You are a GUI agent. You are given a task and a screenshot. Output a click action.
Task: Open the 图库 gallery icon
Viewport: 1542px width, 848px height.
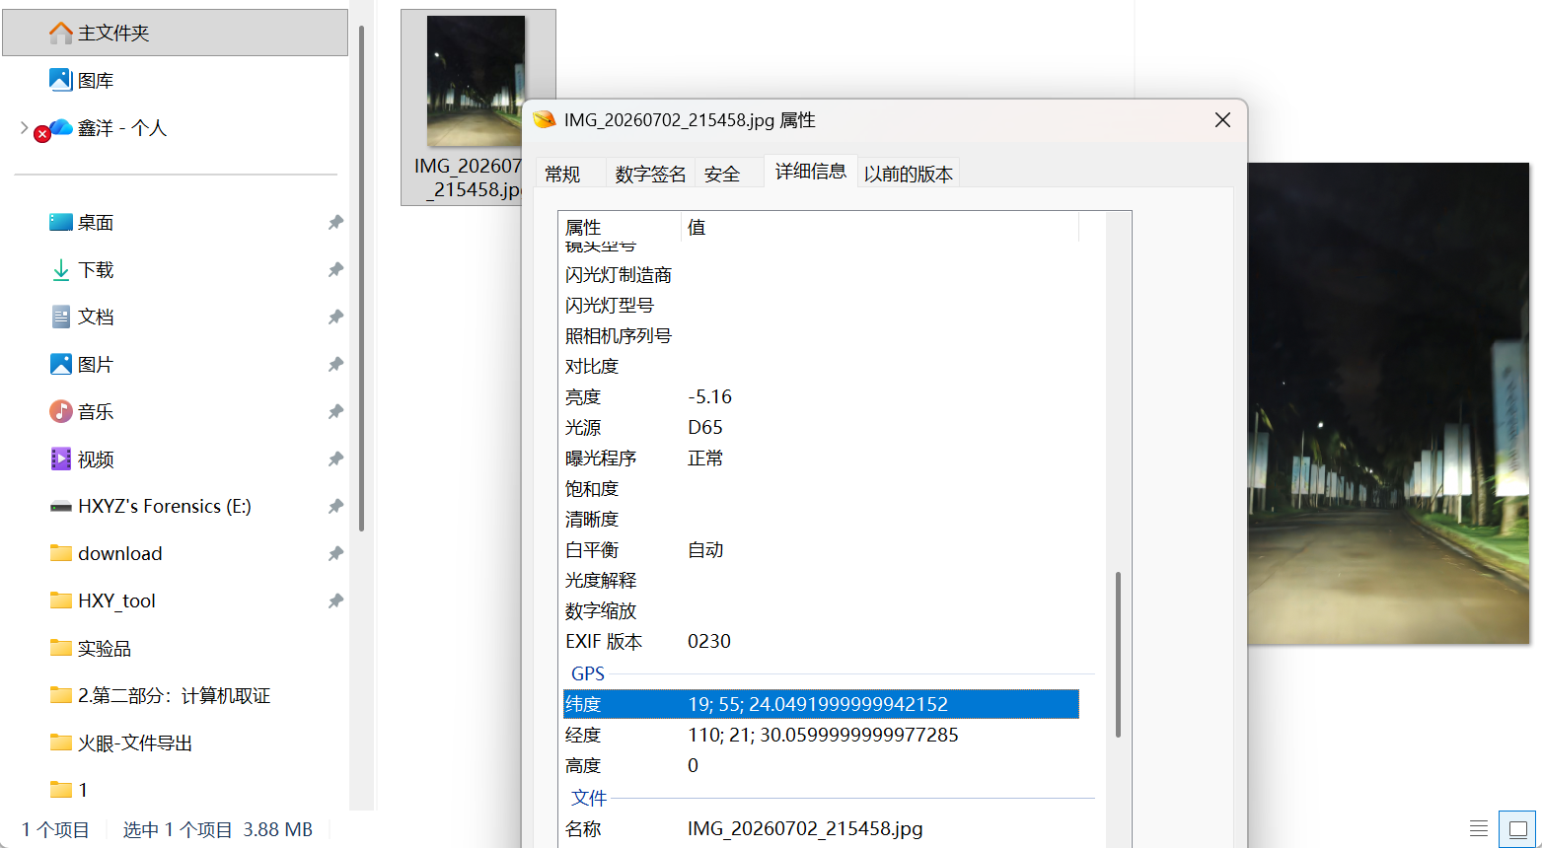tap(61, 81)
